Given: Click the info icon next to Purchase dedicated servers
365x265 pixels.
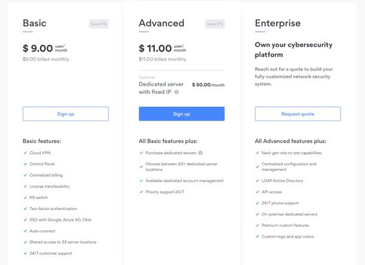Looking at the screenshot, I should (200, 153).
